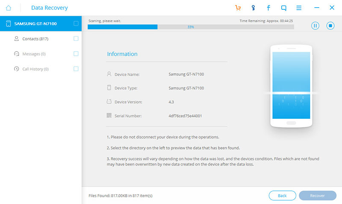The width and height of the screenshot is (342, 204).
Task: Click the Time Remaining text
Action: (x=266, y=21)
